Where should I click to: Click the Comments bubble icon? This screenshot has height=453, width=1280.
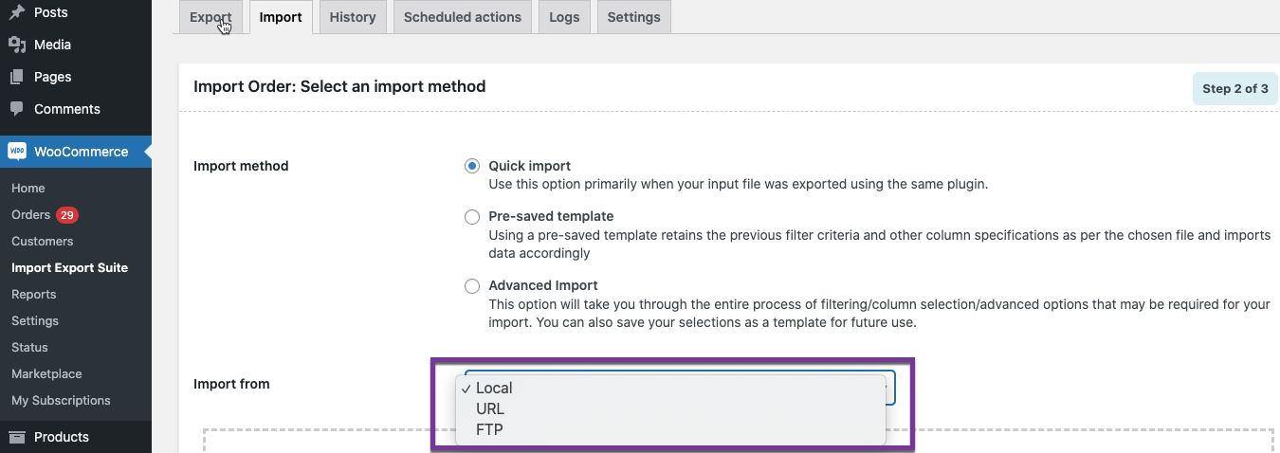tap(17, 109)
